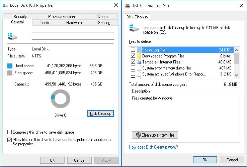Click the Drive C: label under chart
This screenshot has height=167, width=247.
tap(61, 115)
